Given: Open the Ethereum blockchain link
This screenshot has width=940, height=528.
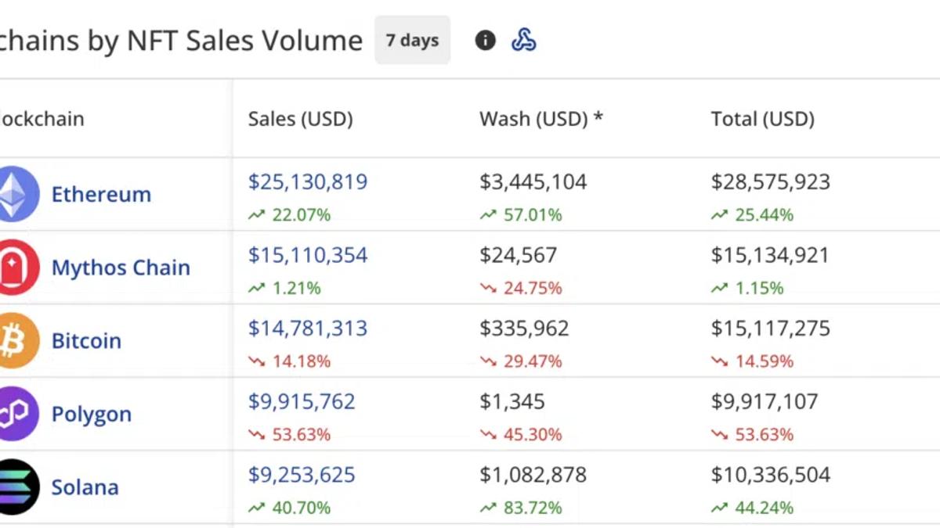Looking at the screenshot, I should click(x=101, y=195).
